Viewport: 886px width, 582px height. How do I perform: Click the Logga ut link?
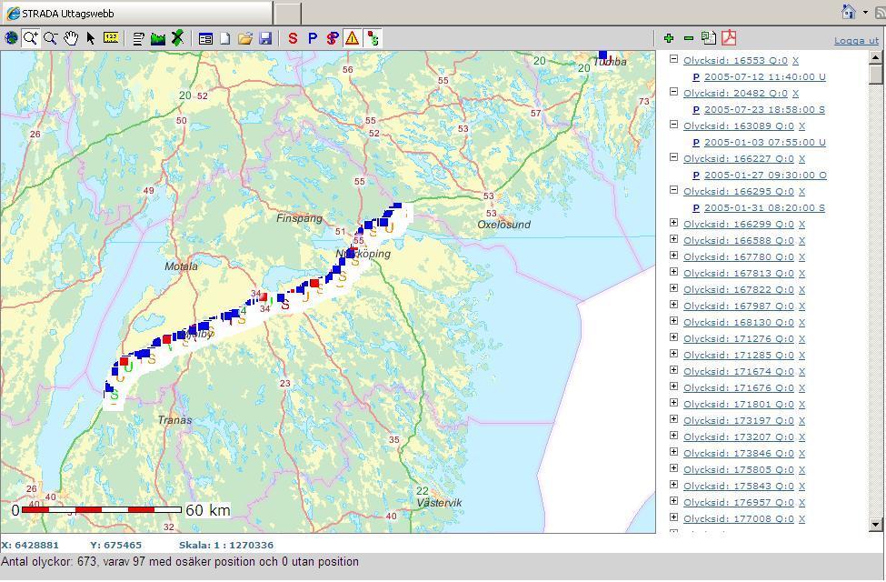click(x=856, y=41)
